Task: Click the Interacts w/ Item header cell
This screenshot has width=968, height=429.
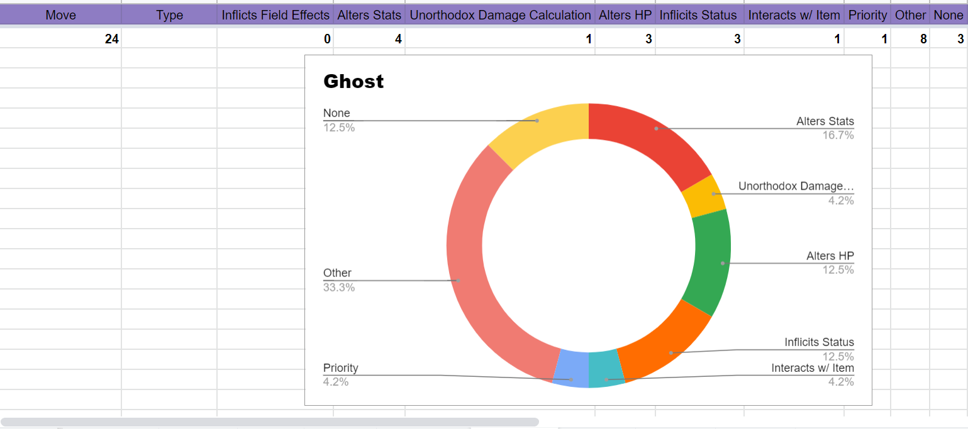Action: pos(794,15)
